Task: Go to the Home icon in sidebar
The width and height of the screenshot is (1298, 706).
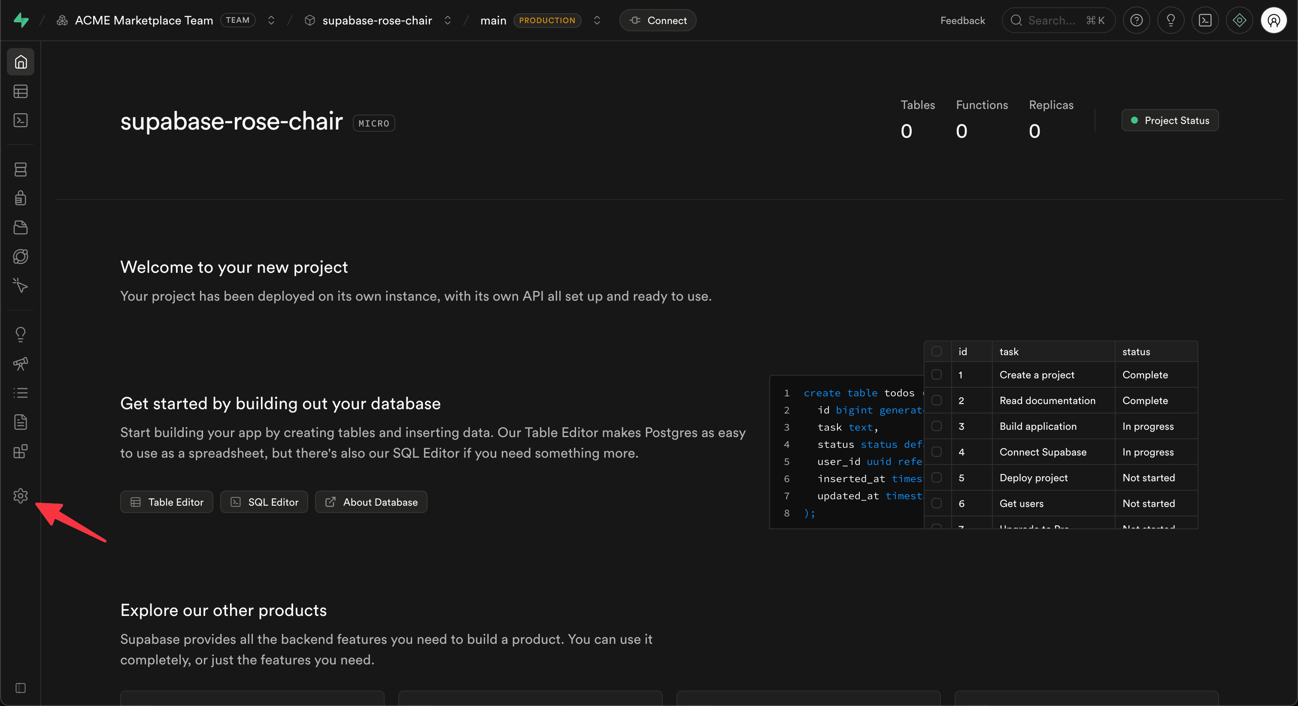Action: click(x=21, y=62)
